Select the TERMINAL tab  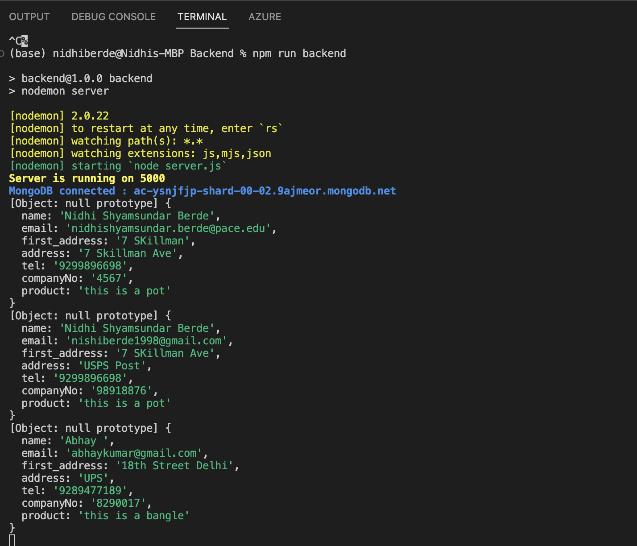(202, 17)
